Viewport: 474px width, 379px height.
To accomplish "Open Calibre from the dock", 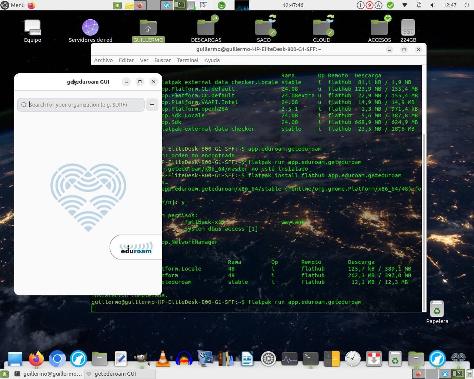I will pyautogui.click(x=226, y=359).
